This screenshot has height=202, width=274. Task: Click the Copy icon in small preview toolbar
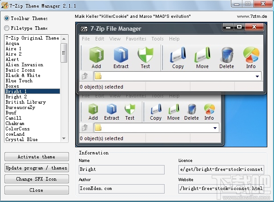[156, 109]
